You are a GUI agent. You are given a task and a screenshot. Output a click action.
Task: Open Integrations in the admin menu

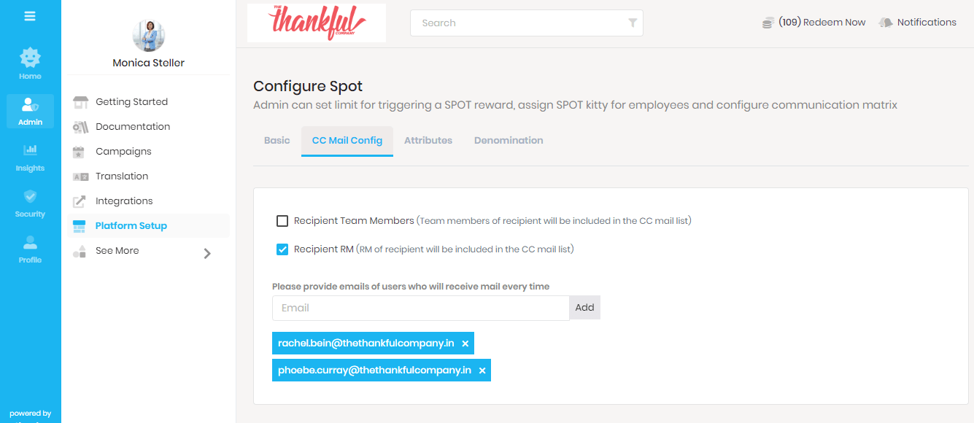coord(124,201)
